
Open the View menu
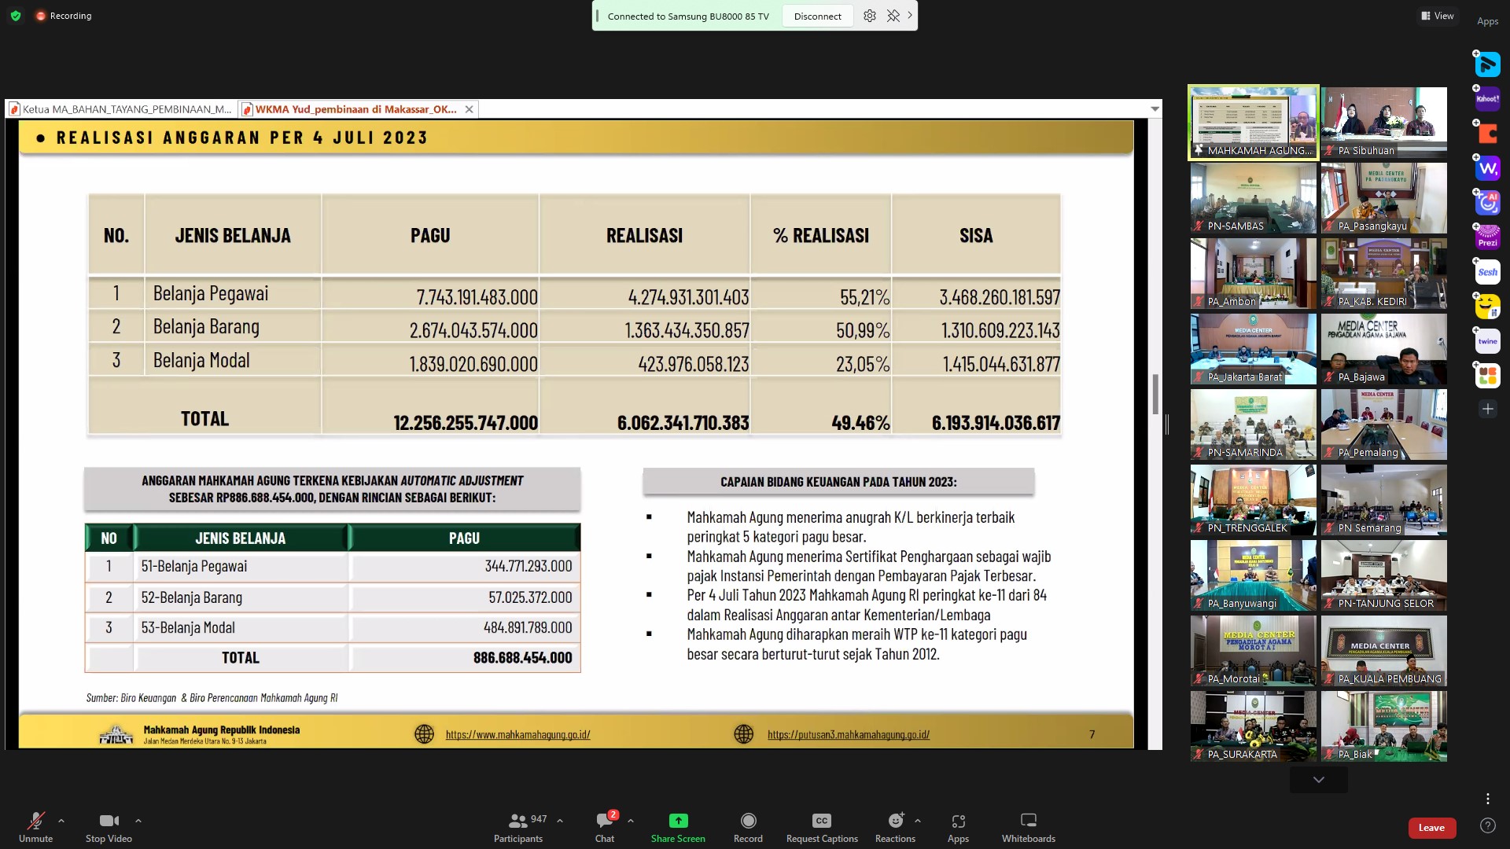coord(1438,16)
